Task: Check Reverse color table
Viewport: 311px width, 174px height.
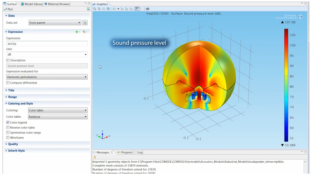Action: coord(8,127)
